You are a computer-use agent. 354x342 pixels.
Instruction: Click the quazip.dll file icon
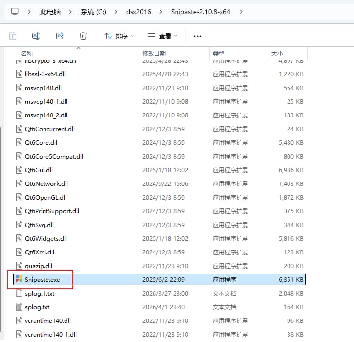(19, 266)
